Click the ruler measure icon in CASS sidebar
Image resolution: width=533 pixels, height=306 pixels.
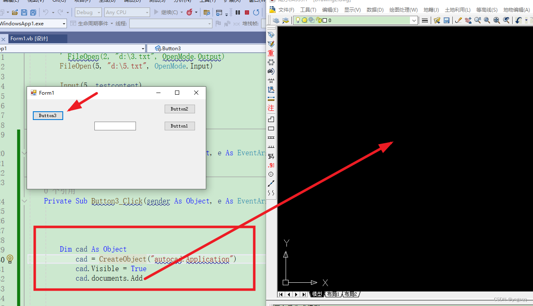[271, 99]
